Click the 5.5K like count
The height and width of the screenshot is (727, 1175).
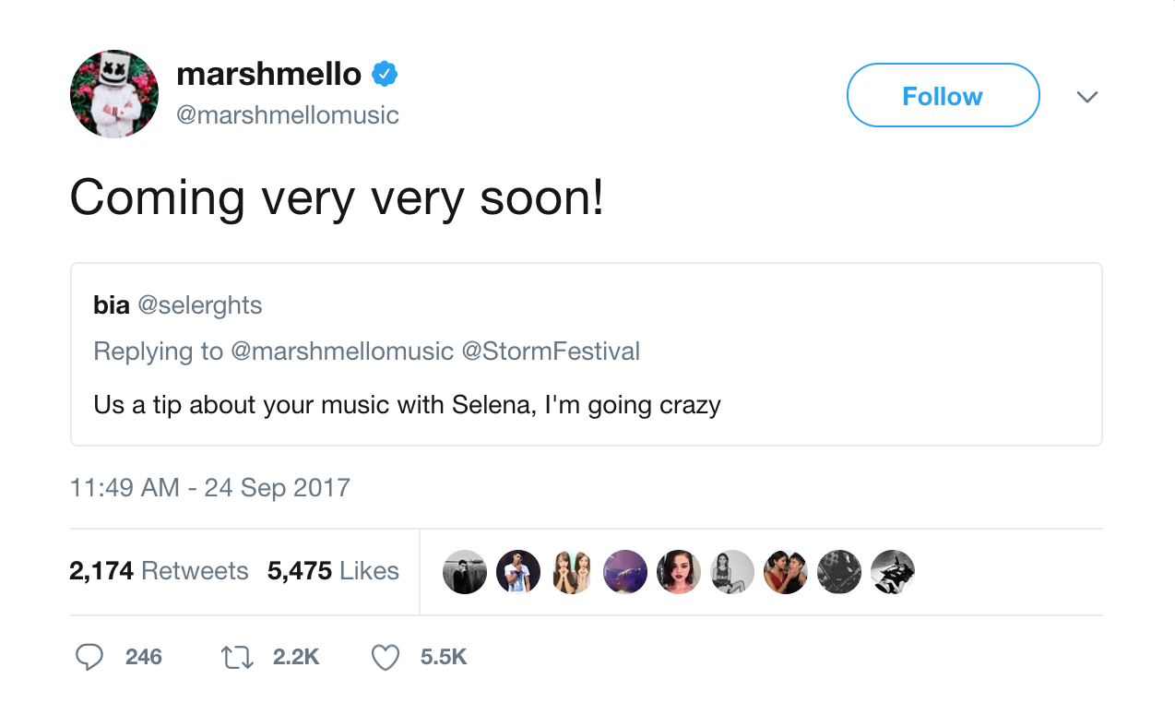pos(444,657)
